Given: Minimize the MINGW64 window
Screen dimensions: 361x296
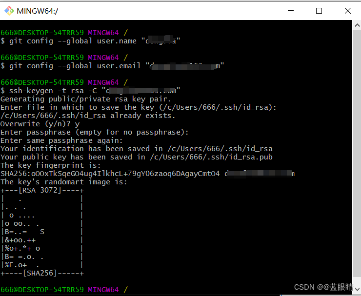Looking at the screenshot, I should pos(291,11).
